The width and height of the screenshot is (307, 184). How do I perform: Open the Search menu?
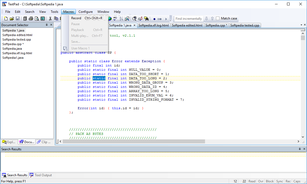pos(30,12)
